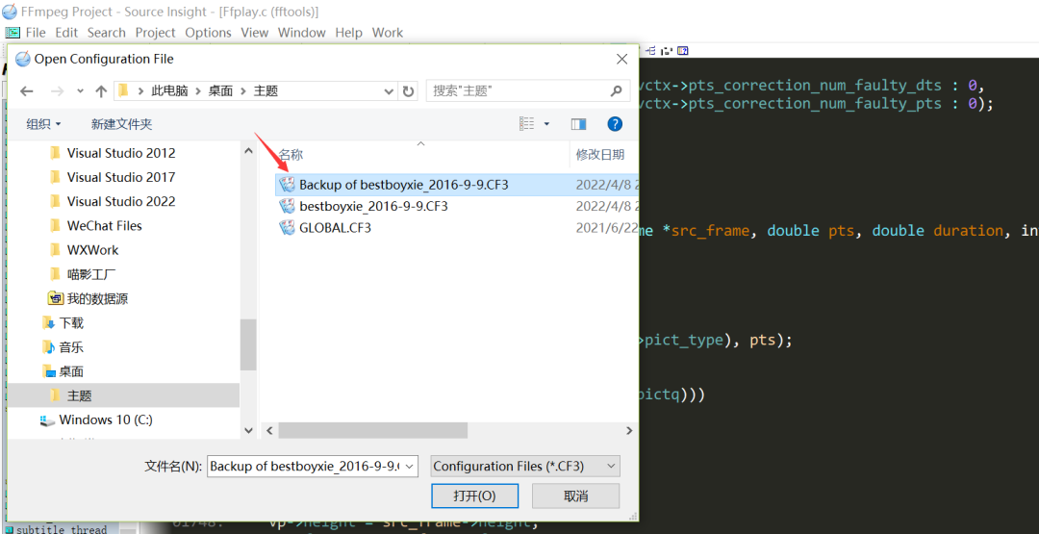The image size is (1039, 534).
Task: Create a folder with 新建文件夹
Action: coord(122,124)
